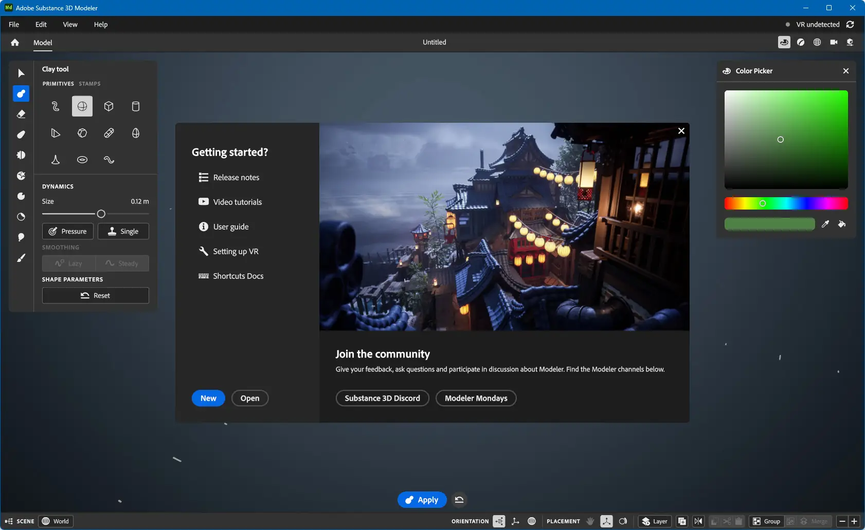Viewport: 865px width, 530px height.
Task: Click the New button
Action: 208,398
